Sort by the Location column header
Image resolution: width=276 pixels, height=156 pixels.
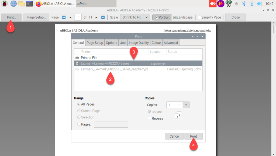(x=157, y=52)
